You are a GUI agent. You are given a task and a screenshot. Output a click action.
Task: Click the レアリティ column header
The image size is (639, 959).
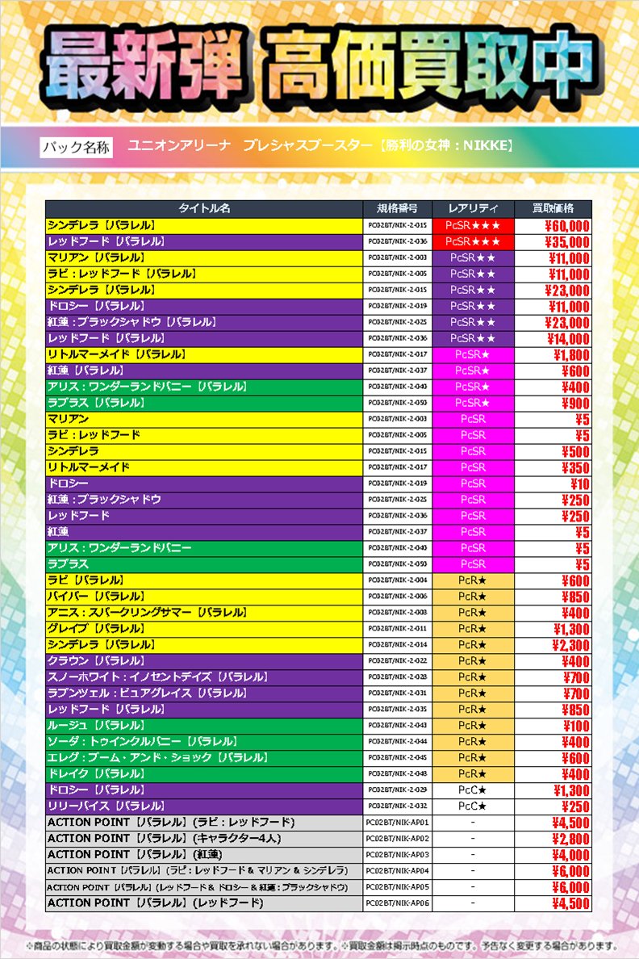click(x=474, y=208)
